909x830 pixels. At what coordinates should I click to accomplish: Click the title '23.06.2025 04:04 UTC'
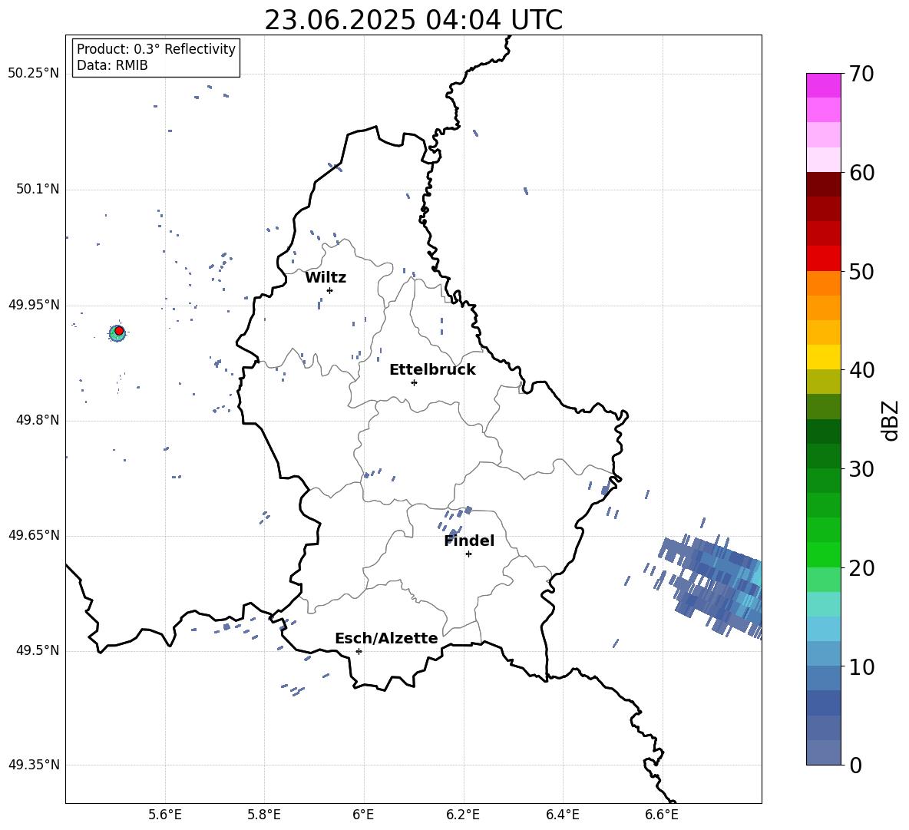pyautogui.click(x=413, y=20)
